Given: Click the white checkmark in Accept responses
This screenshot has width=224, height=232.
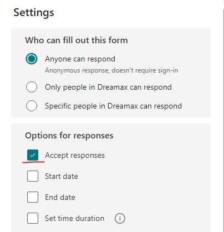Looking at the screenshot, I should pos(33,155).
